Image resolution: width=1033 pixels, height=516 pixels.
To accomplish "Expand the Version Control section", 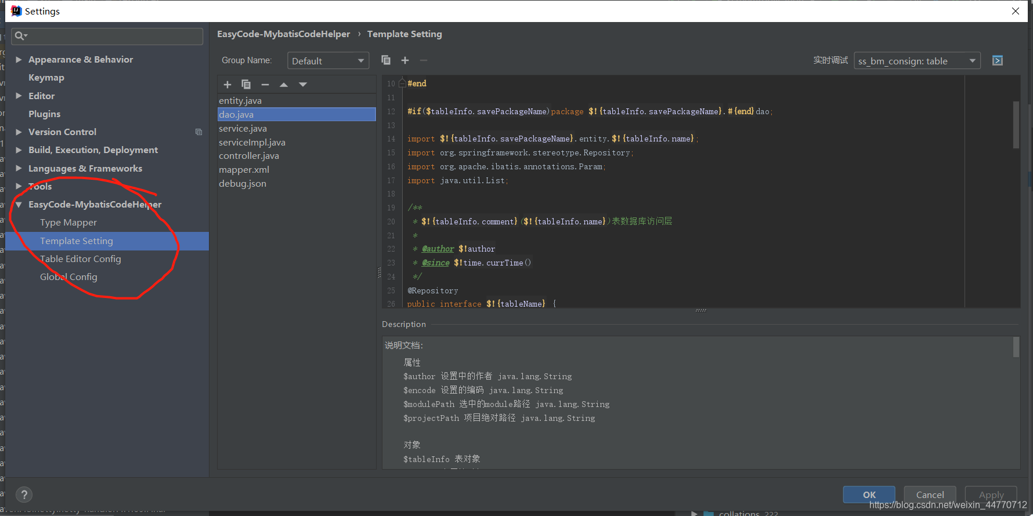I will pyautogui.click(x=19, y=132).
